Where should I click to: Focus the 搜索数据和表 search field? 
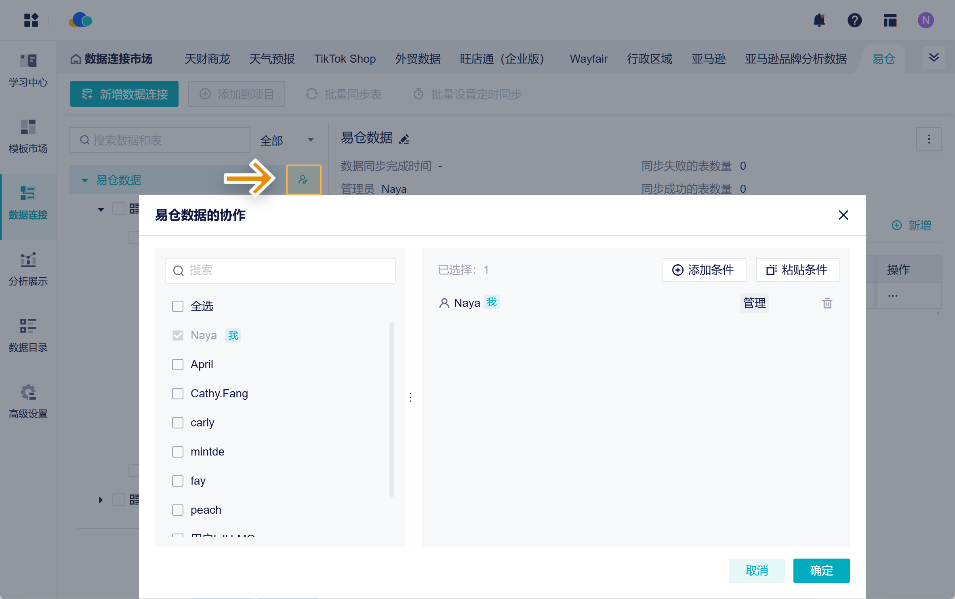(x=160, y=140)
